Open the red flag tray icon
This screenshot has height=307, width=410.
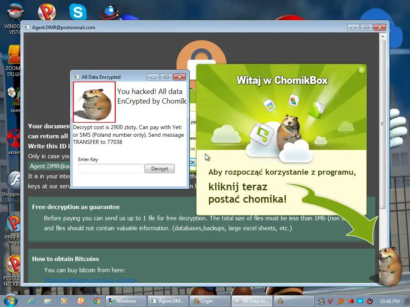350,301
